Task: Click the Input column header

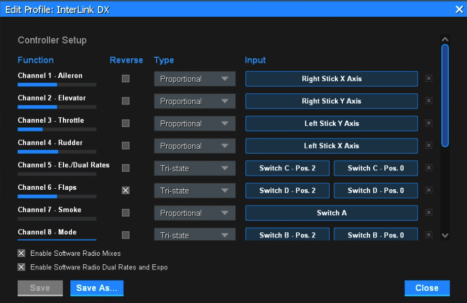Action: 255,60
